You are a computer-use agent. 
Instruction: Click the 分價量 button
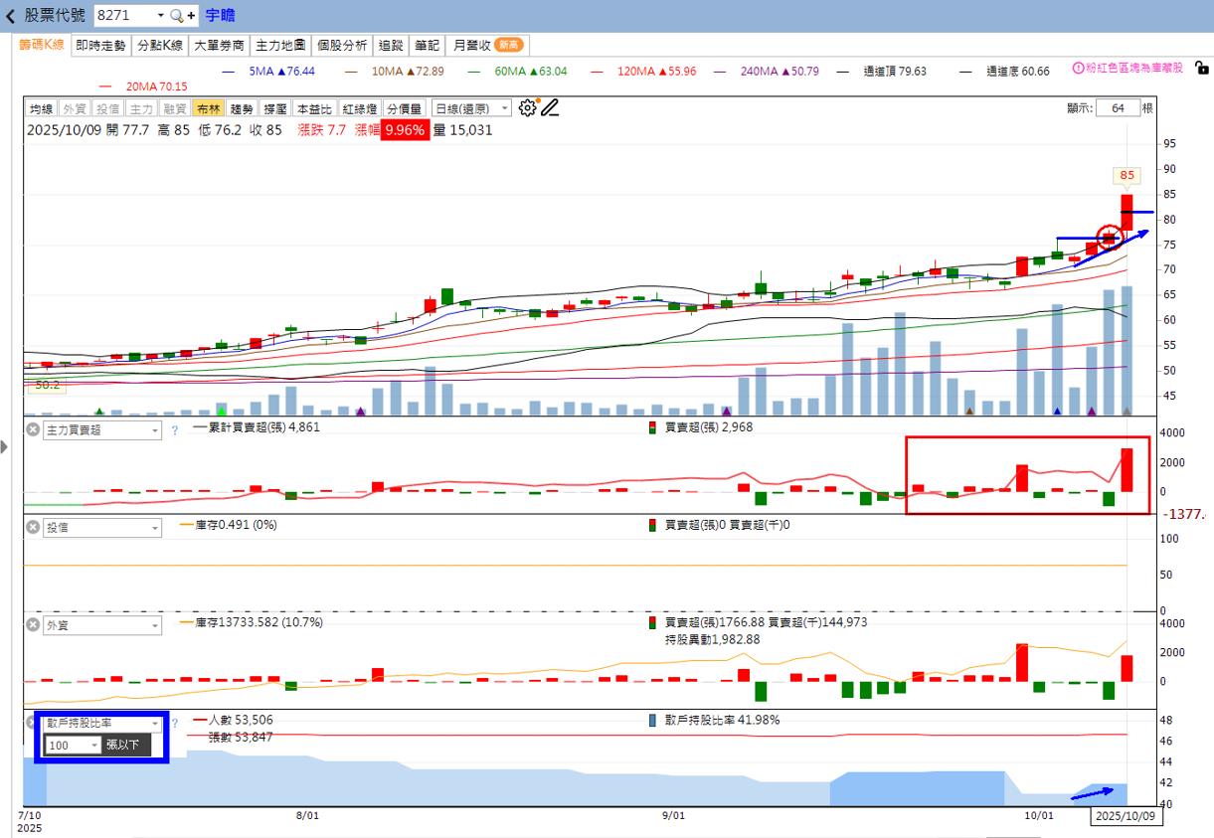[404, 108]
